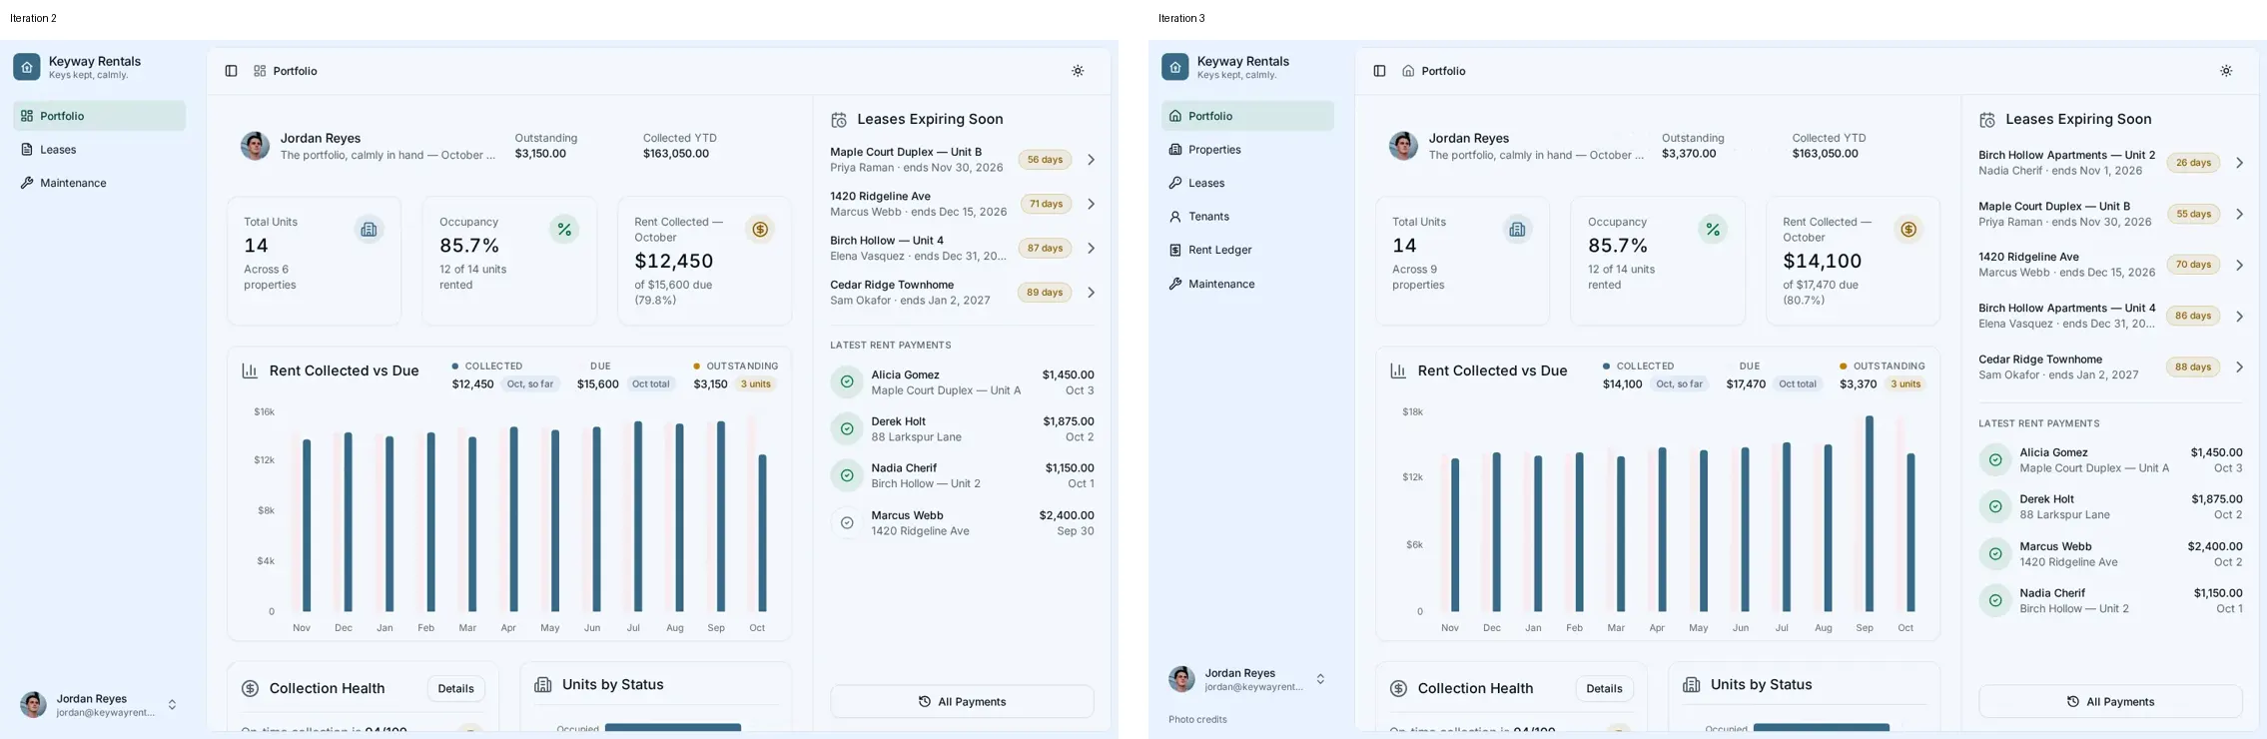Expand the Maple Court Duplex lease chevron, Iteration 2
Viewport: 2267px width, 739px height.
1091,160
